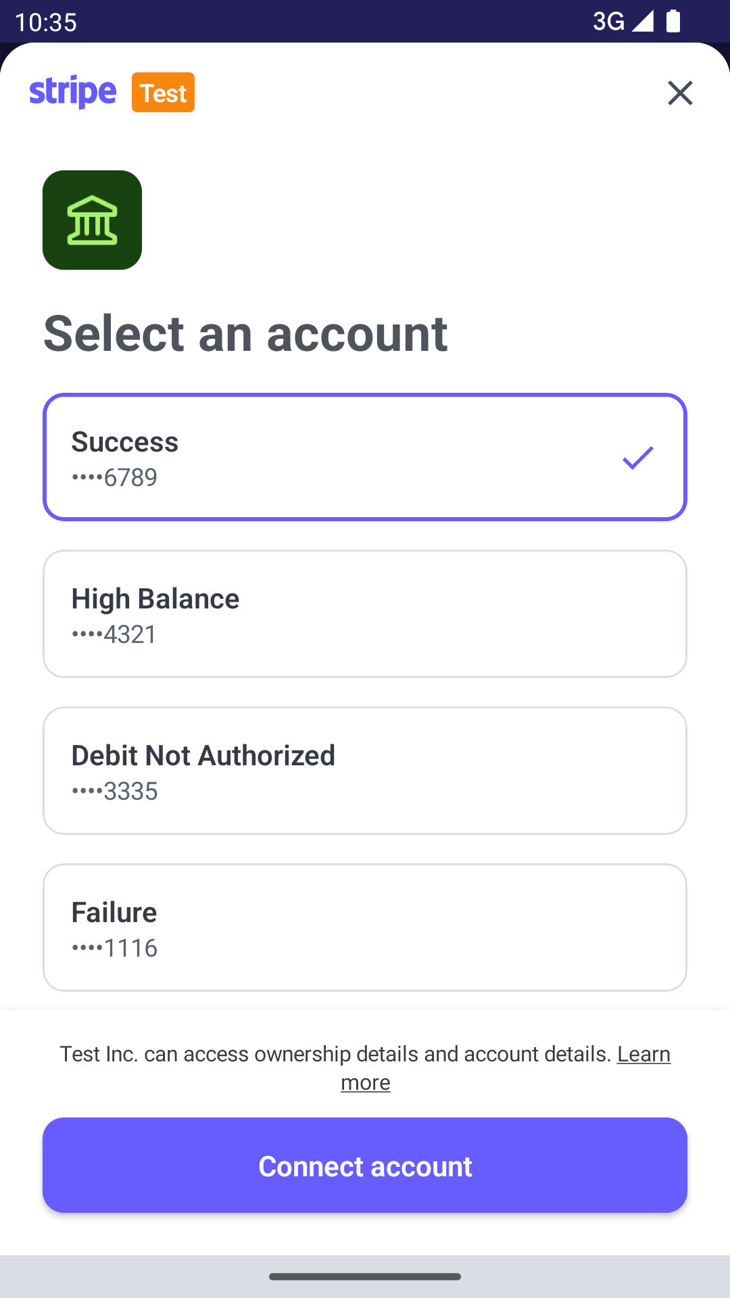Viewport: 730px width, 1298px height.
Task: Choose the Debit Not Authorized account
Action: pos(365,771)
